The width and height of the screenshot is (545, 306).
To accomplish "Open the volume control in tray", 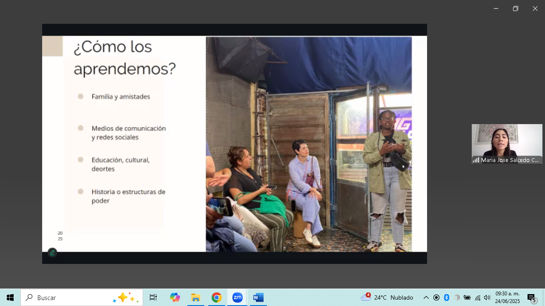I will (487, 297).
